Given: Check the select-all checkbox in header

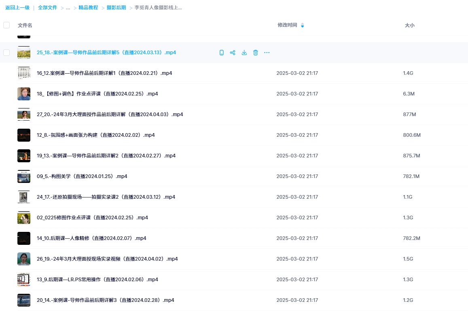Looking at the screenshot, I should click(x=6, y=25).
